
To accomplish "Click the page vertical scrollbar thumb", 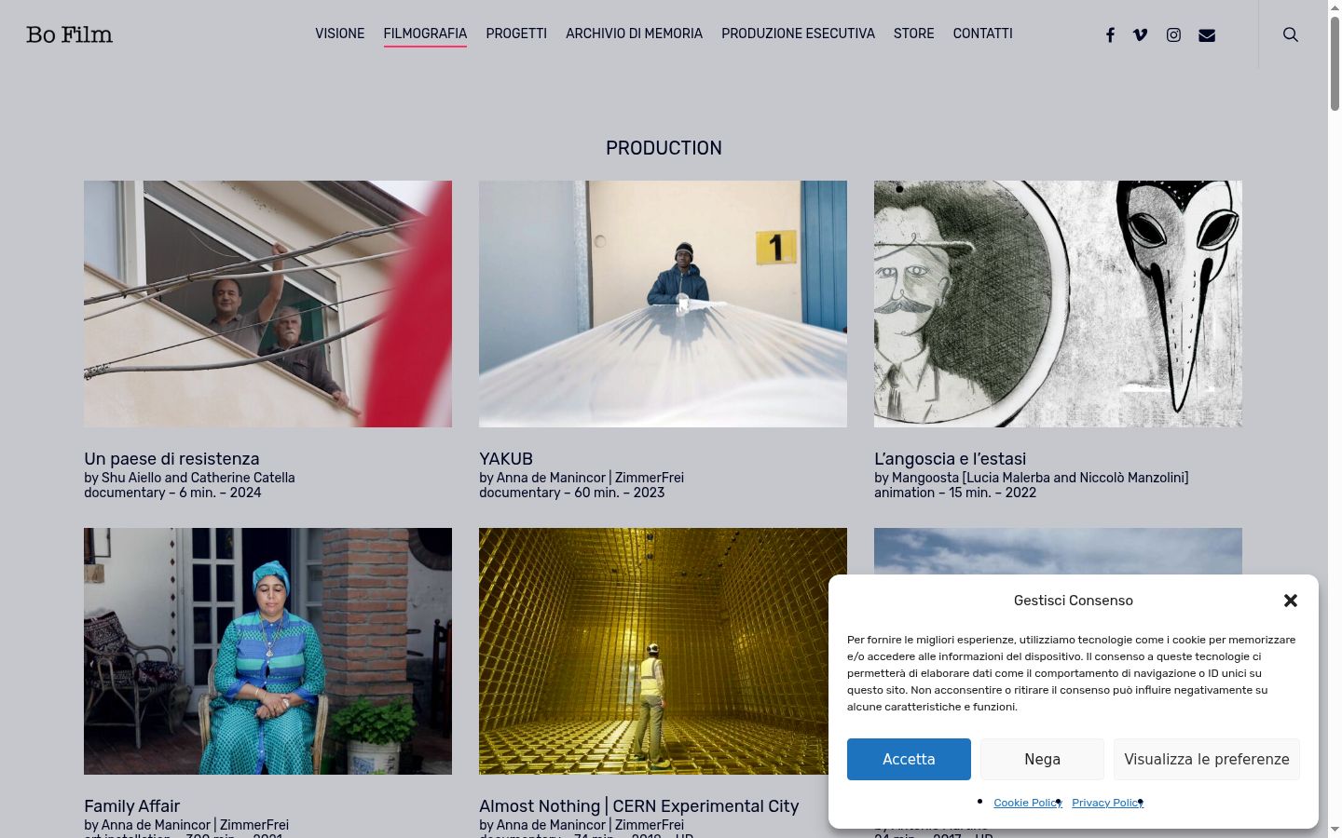I will [x=1335, y=63].
